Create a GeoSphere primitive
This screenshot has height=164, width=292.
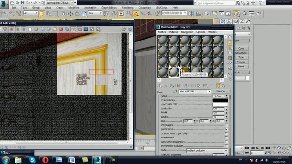coord(241,53)
